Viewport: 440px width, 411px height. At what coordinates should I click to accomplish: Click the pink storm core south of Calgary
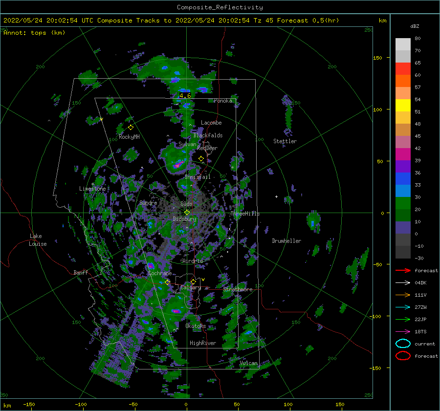(x=176, y=311)
